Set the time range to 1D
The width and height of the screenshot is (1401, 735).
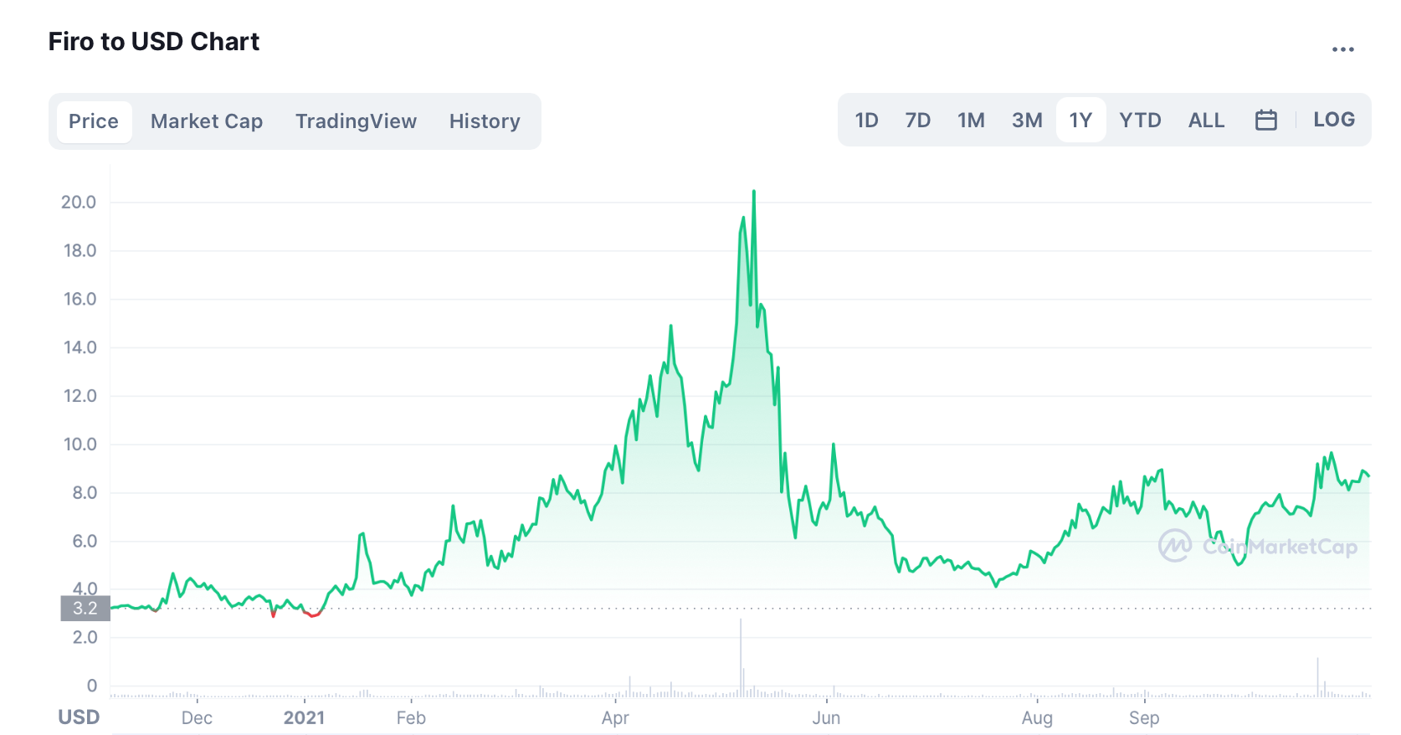tap(866, 121)
